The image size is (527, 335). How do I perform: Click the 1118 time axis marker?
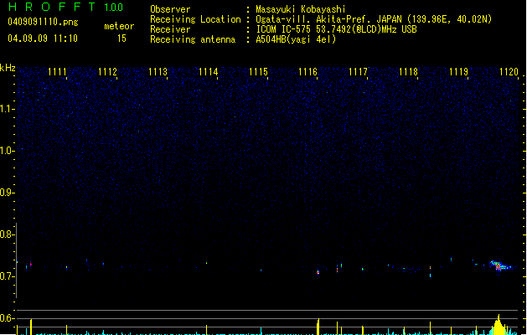point(408,72)
